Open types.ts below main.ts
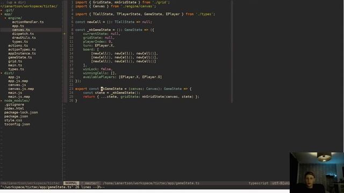Viewport: 344px width, 193px height. [x=16, y=69]
